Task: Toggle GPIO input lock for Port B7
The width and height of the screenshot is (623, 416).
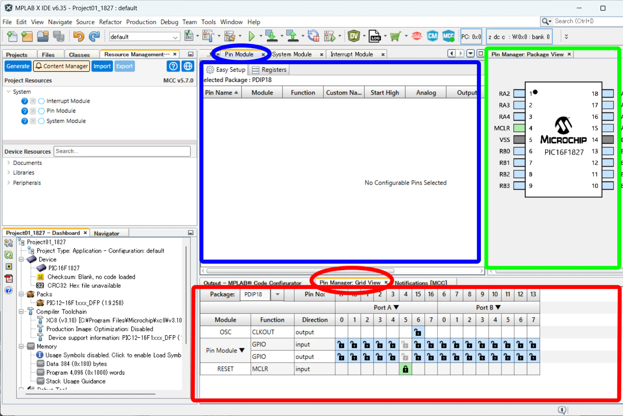Action: (533, 345)
